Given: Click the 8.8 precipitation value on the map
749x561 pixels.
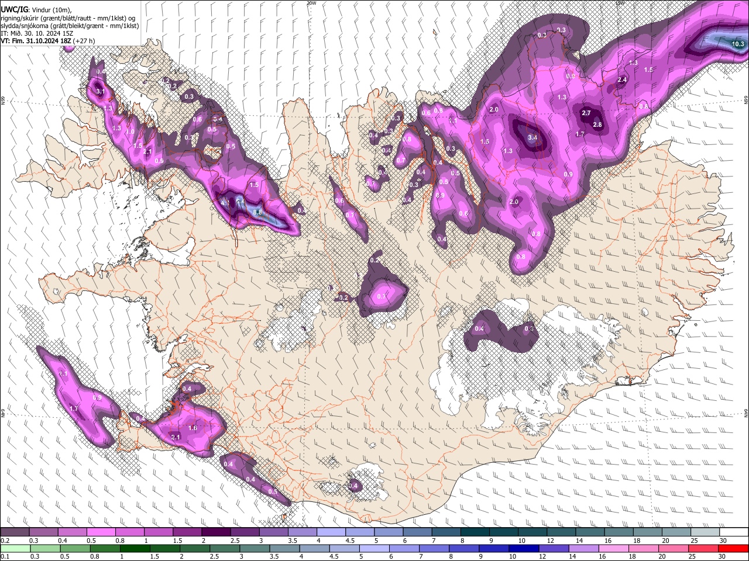Looking at the screenshot, I should pyautogui.click(x=257, y=213).
